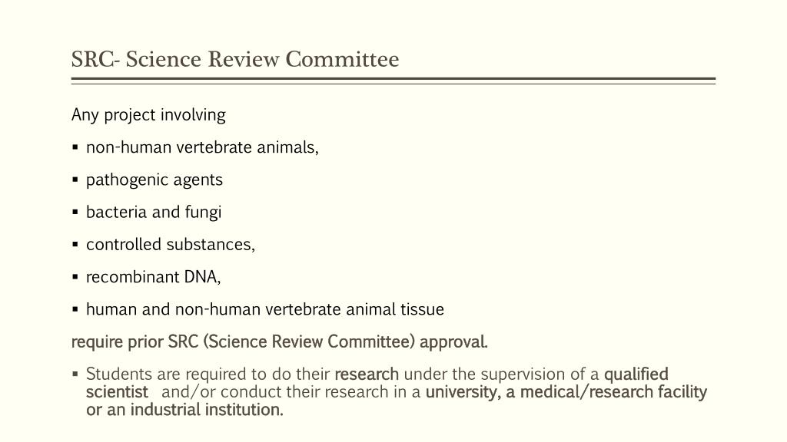Select the 'Any project involving' line
Screen dimensions: 787x442
(148, 115)
